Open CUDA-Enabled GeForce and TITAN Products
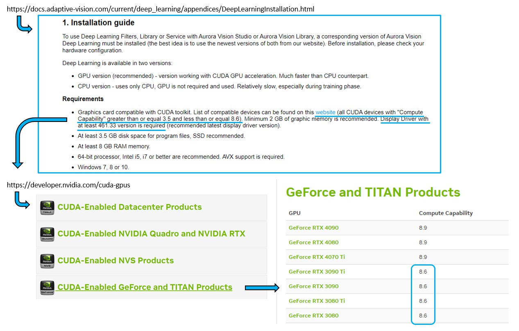Viewport: 519px width, 331px height. pyautogui.click(x=145, y=287)
